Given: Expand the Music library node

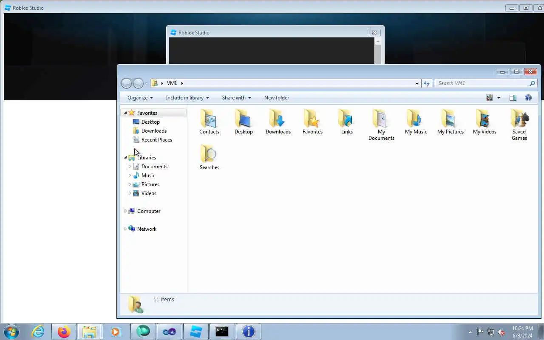Looking at the screenshot, I should point(130,176).
